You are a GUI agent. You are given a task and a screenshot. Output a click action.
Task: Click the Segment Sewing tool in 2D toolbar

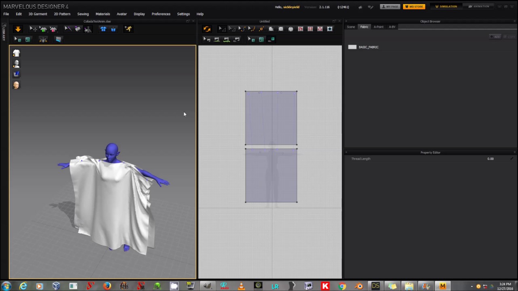[x=217, y=39]
